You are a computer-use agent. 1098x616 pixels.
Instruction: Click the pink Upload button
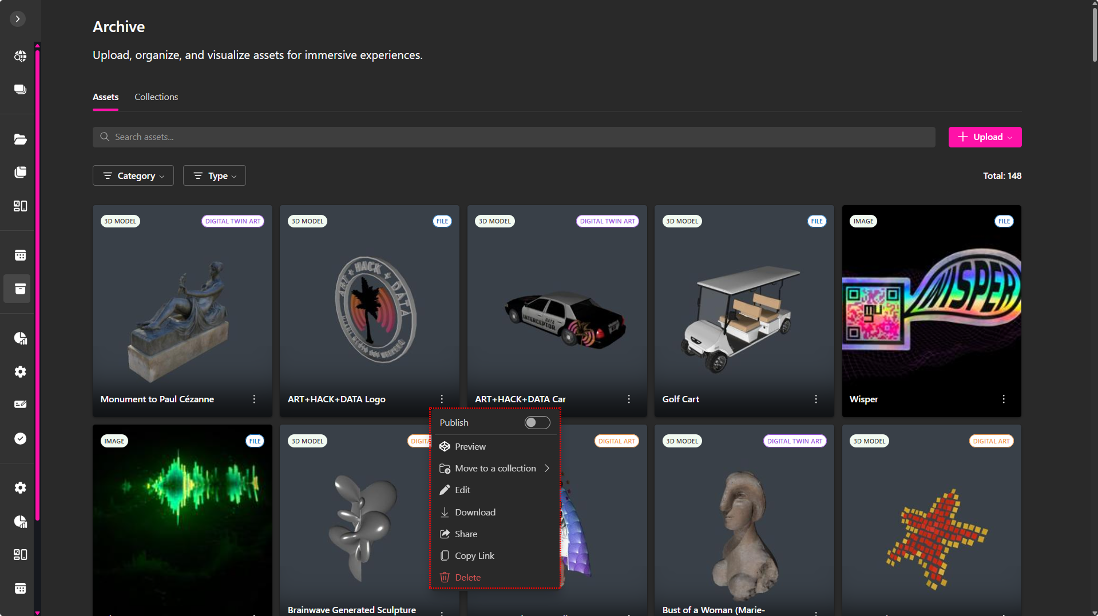[x=984, y=137]
